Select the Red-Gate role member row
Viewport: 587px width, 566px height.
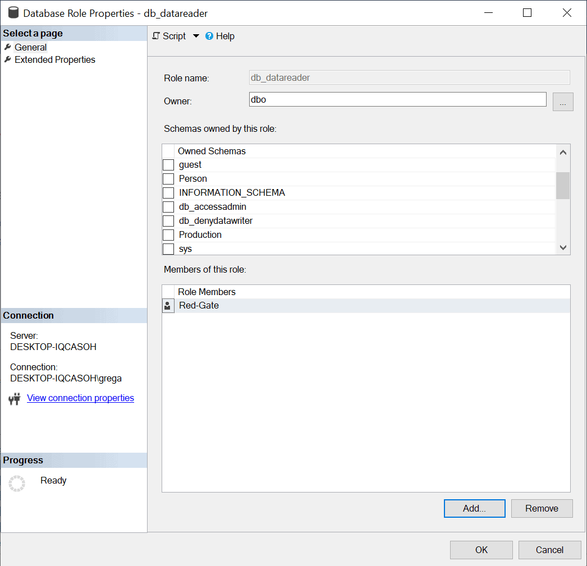point(366,306)
